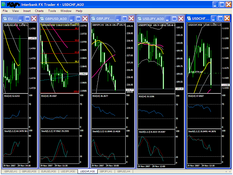This screenshot has width=233, height=175.
Task: Maximize the EURUSD chart window
Action: coord(27,19)
